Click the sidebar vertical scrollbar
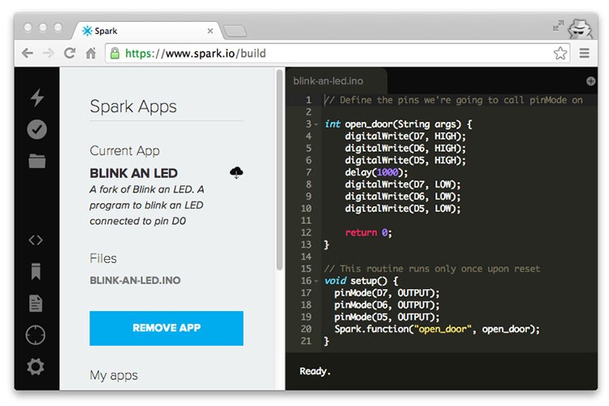This screenshot has width=609, height=406. (279, 170)
